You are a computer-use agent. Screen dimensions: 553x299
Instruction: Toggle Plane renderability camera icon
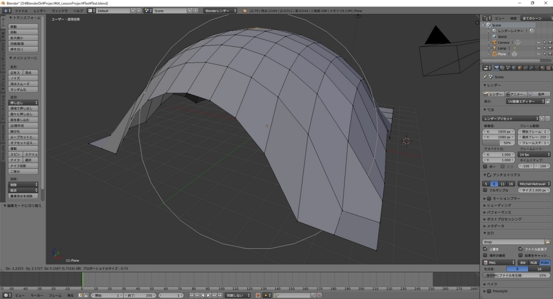click(550, 54)
